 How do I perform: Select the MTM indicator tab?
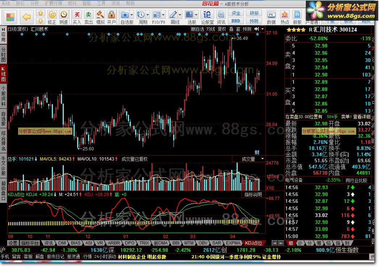click(189, 243)
